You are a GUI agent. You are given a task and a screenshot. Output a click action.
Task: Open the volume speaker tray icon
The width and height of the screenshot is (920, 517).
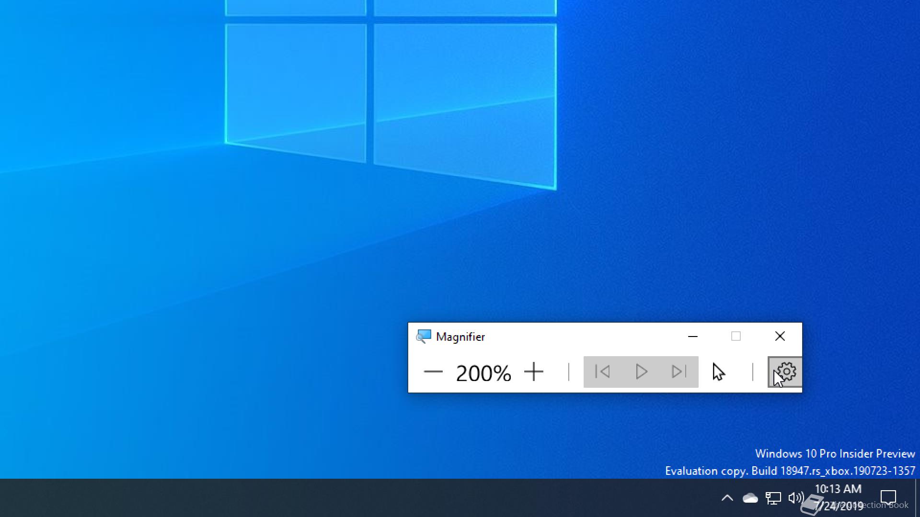(x=796, y=498)
